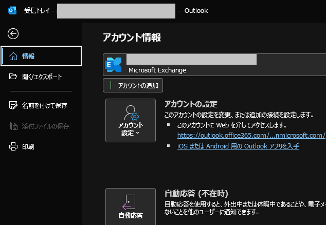Click text このアカウントに Web を介してアクセスします。
The width and height of the screenshot is (326, 225).
point(232,125)
